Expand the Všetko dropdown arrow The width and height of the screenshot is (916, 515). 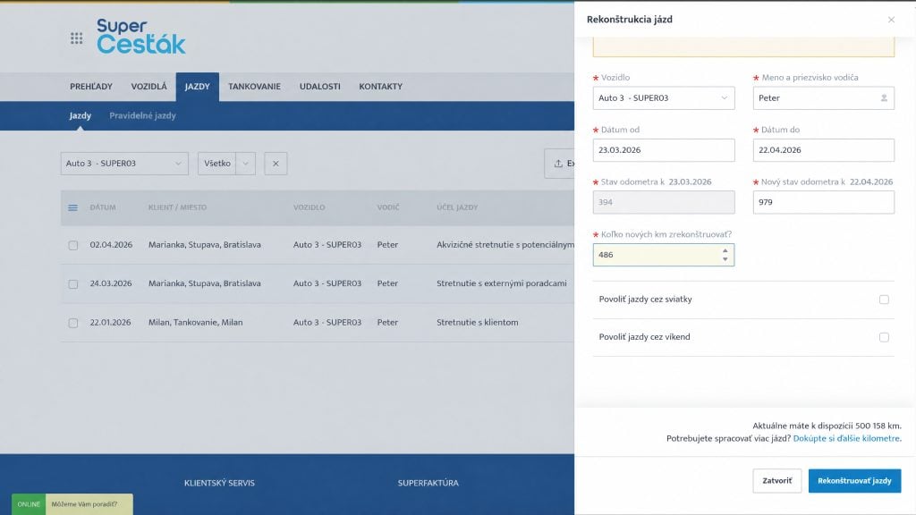[x=245, y=164]
